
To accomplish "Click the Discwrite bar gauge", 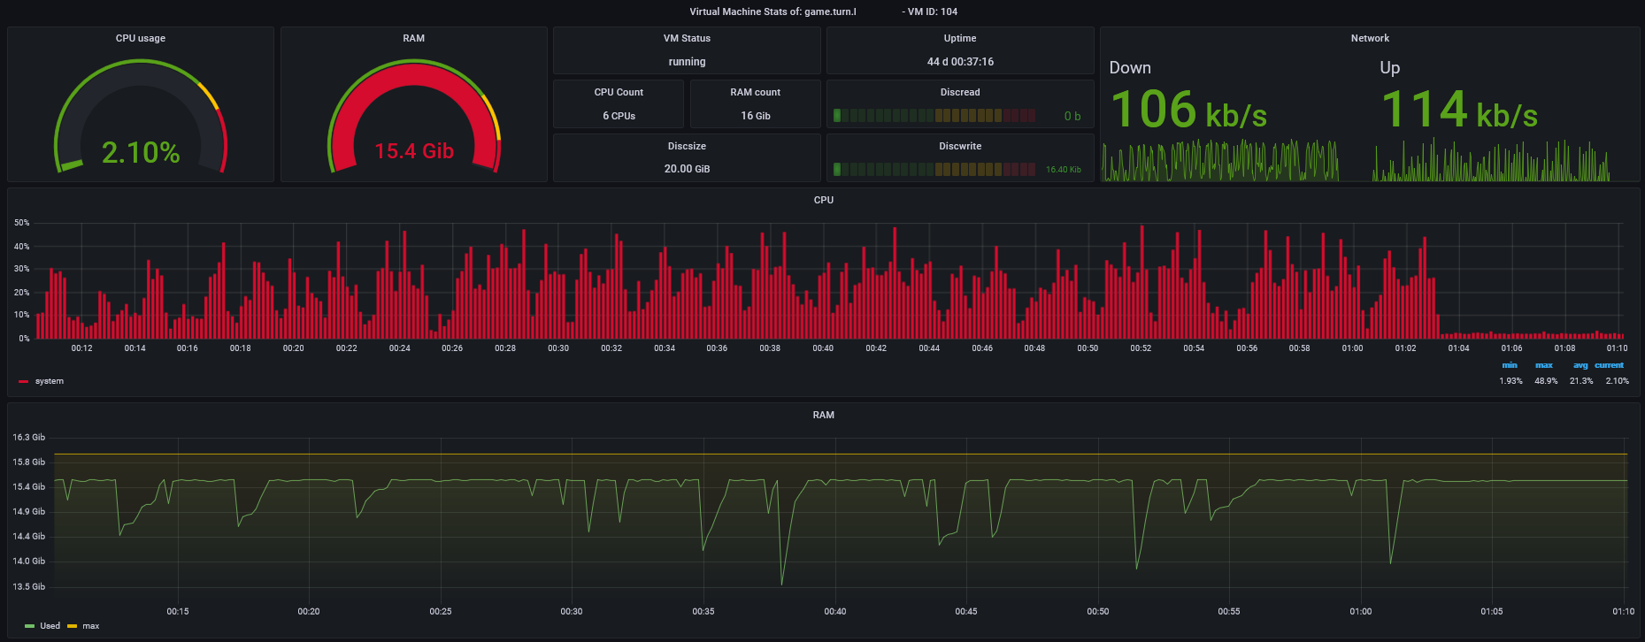I will tap(934, 169).
